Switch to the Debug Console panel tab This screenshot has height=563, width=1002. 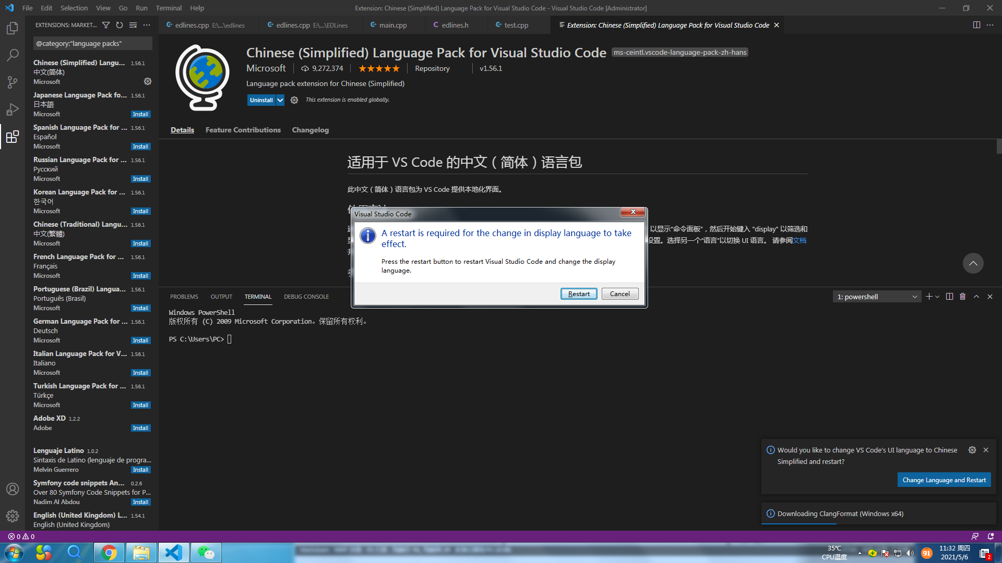point(306,297)
